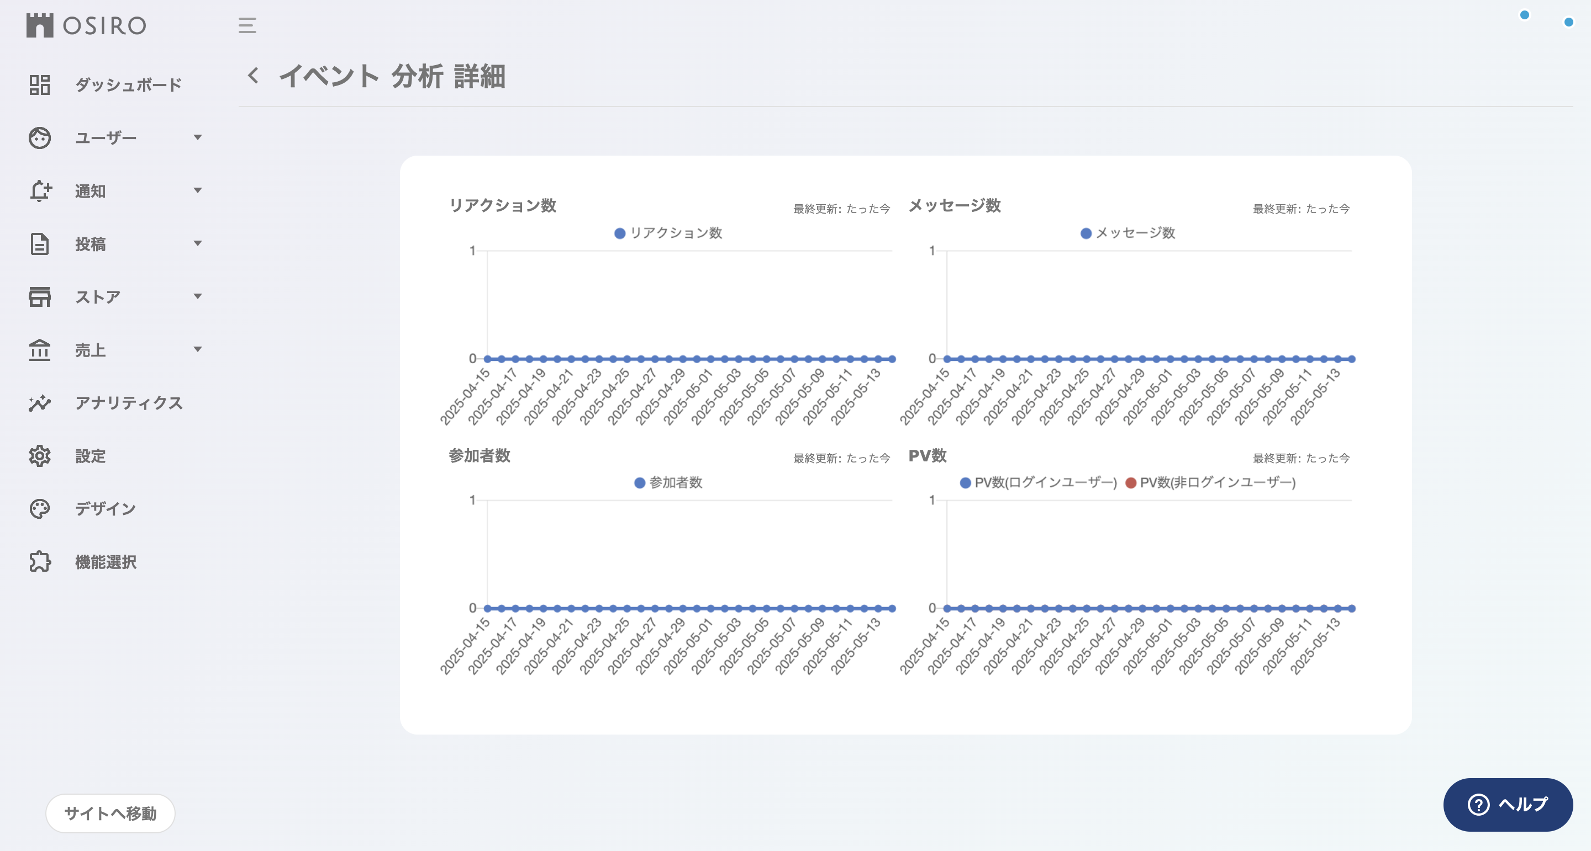
Task: Open the アナリティクス chart icon
Action: [40, 403]
